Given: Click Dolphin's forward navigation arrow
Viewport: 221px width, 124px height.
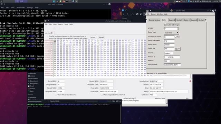Looking at the screenshot, I should pyautogui.click(x=128, y=14).
